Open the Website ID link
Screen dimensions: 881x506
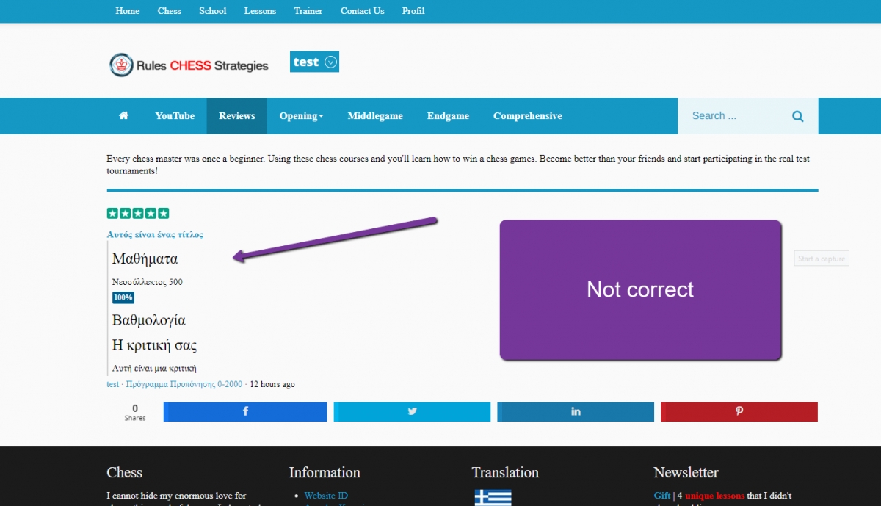pos(326,496)
